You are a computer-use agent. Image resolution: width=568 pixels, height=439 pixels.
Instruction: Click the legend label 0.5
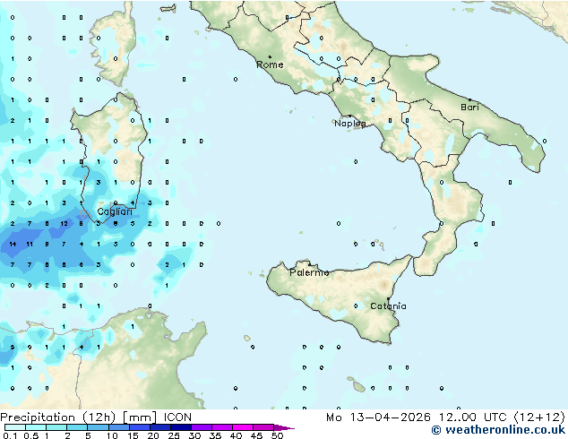[x=31, y=435]
